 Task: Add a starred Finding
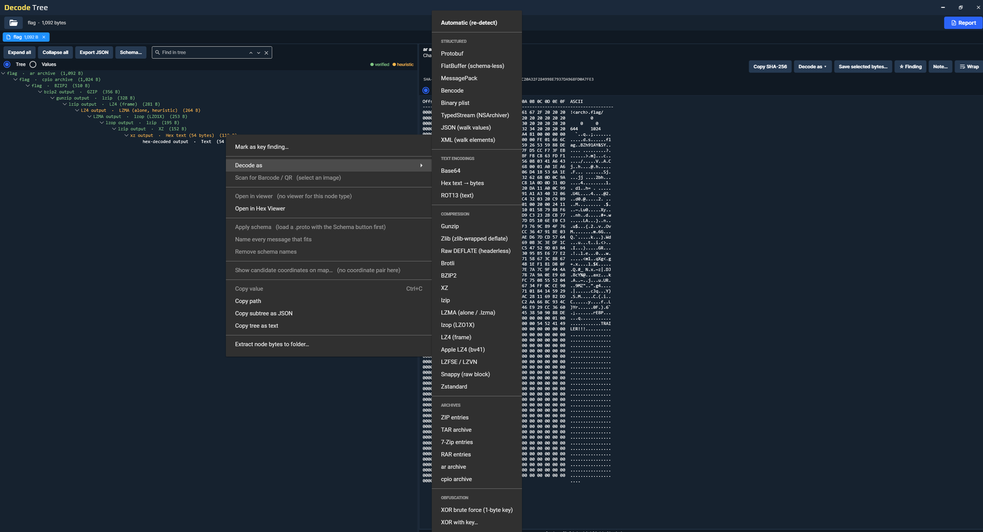point(911,66)
